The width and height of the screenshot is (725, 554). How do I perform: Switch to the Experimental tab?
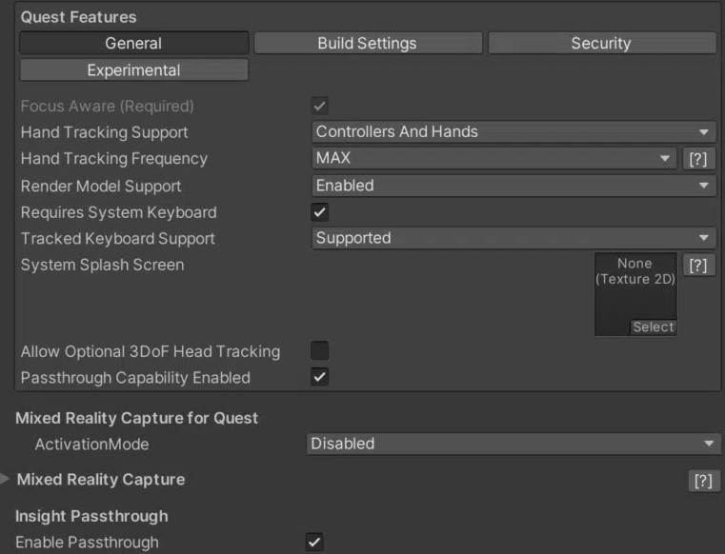pyautogui.click(x=133, y=70)
